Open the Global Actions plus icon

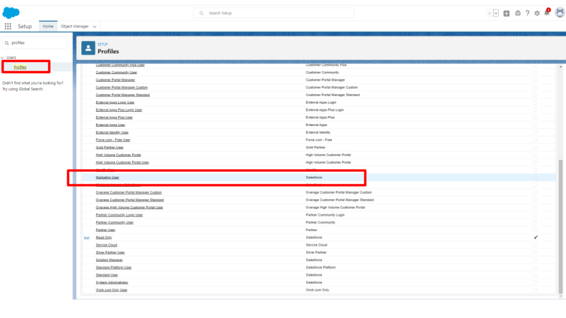pyautogui.click(x=506, y=14)
